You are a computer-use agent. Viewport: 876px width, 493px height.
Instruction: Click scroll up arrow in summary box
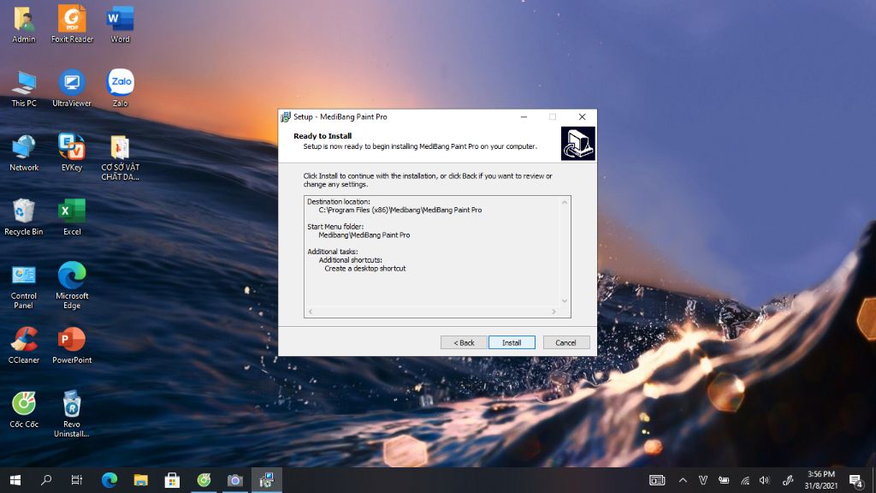point(565,202)
